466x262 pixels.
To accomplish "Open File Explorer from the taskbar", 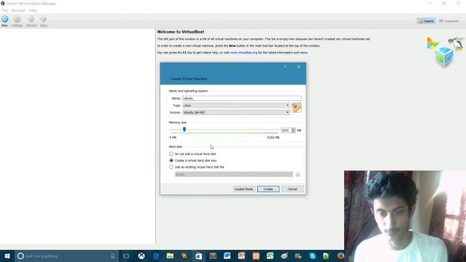I will (x=170, y=256).
